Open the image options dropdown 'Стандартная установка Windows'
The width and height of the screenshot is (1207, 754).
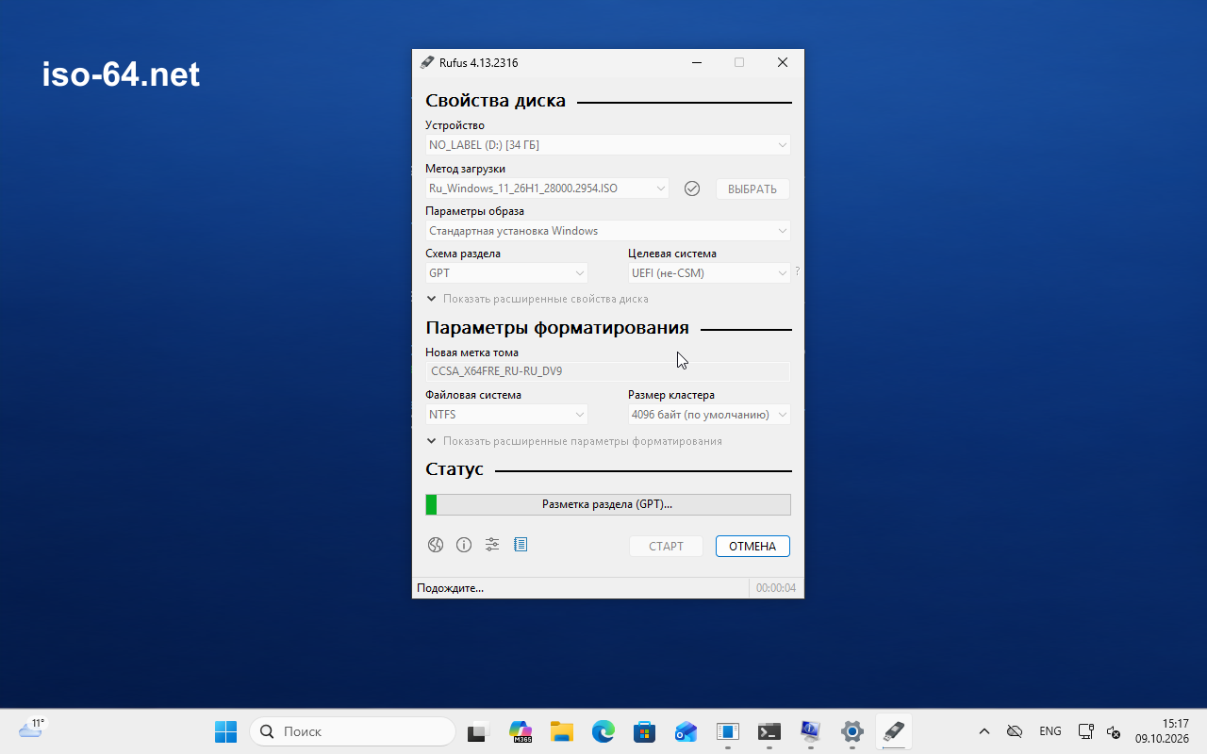coord(608,231)
